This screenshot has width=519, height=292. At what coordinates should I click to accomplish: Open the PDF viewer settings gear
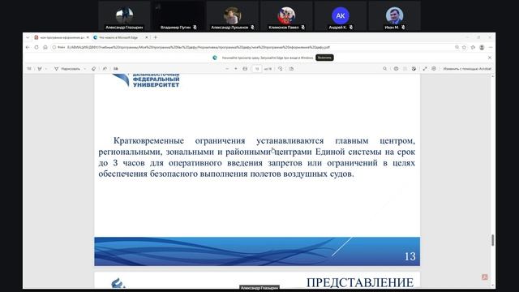click(x=434, y=69)
